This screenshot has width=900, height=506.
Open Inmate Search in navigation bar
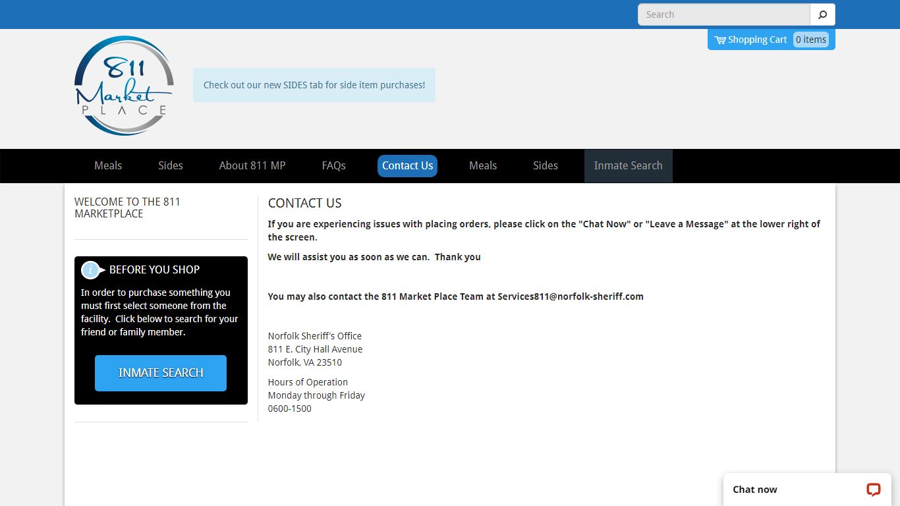pyautogui.click(x=629, y=166)
